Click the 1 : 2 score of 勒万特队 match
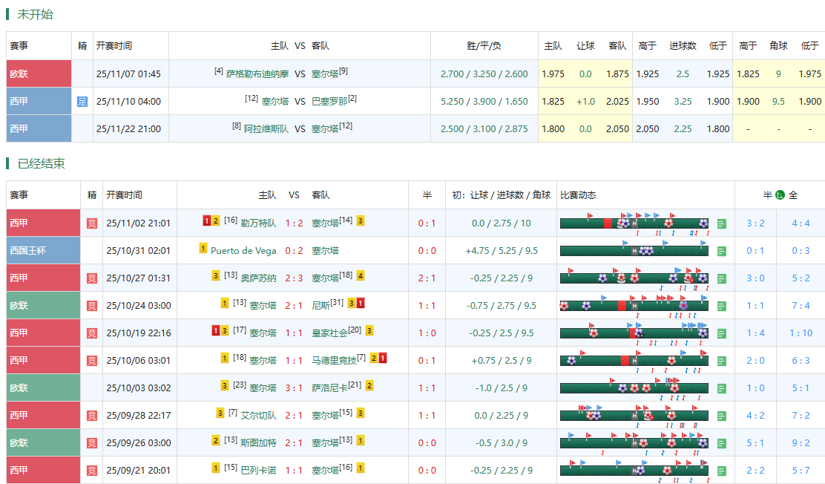Screen dimensions: 825x484 click(x=294, y=223)
